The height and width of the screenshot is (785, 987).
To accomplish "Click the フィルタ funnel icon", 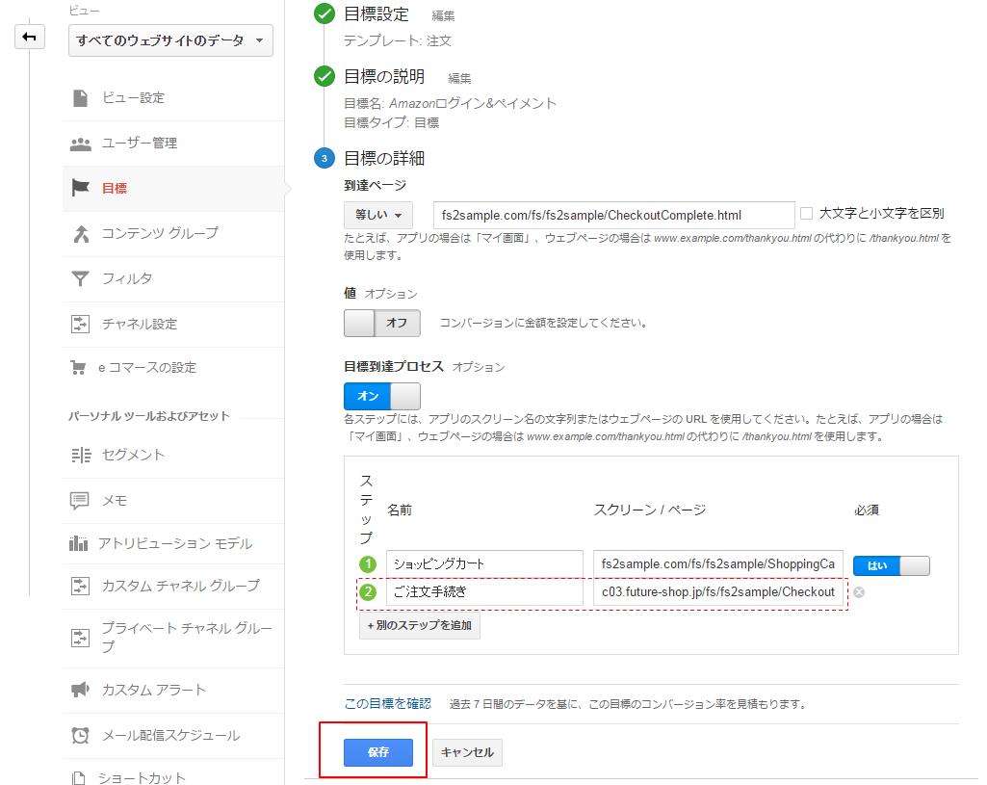I will 80,279.
